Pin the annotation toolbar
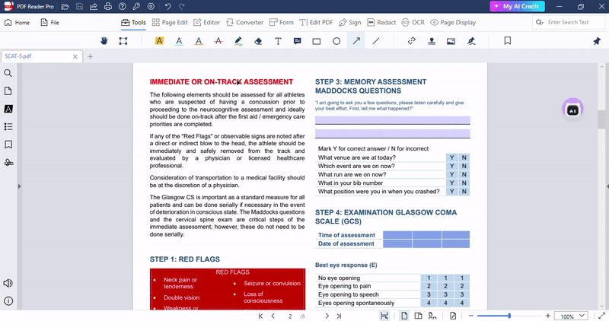 pyautogui.click(x=597, y=41)
